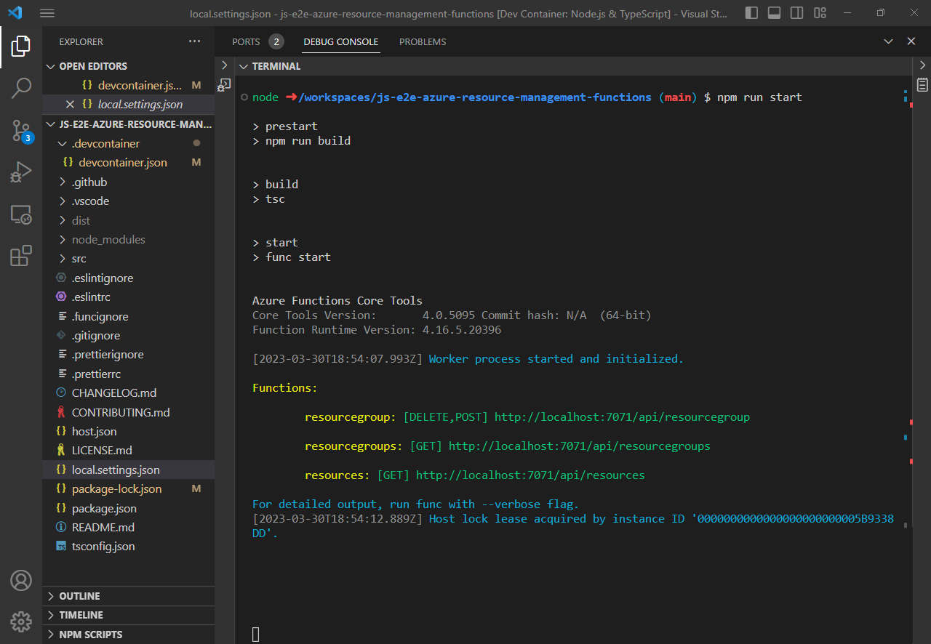The image size is (931, 644).
Task: Open .prettierrc file
Action: pyautogui.click(x=128, y=374)
